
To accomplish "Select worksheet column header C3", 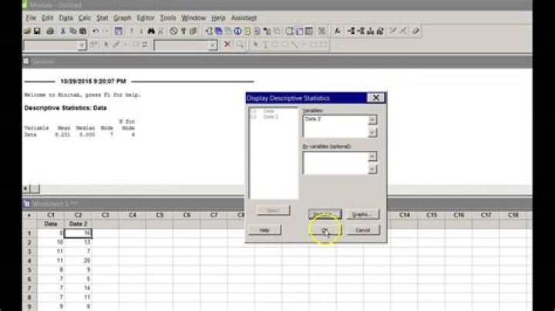I will click(105, 215).
